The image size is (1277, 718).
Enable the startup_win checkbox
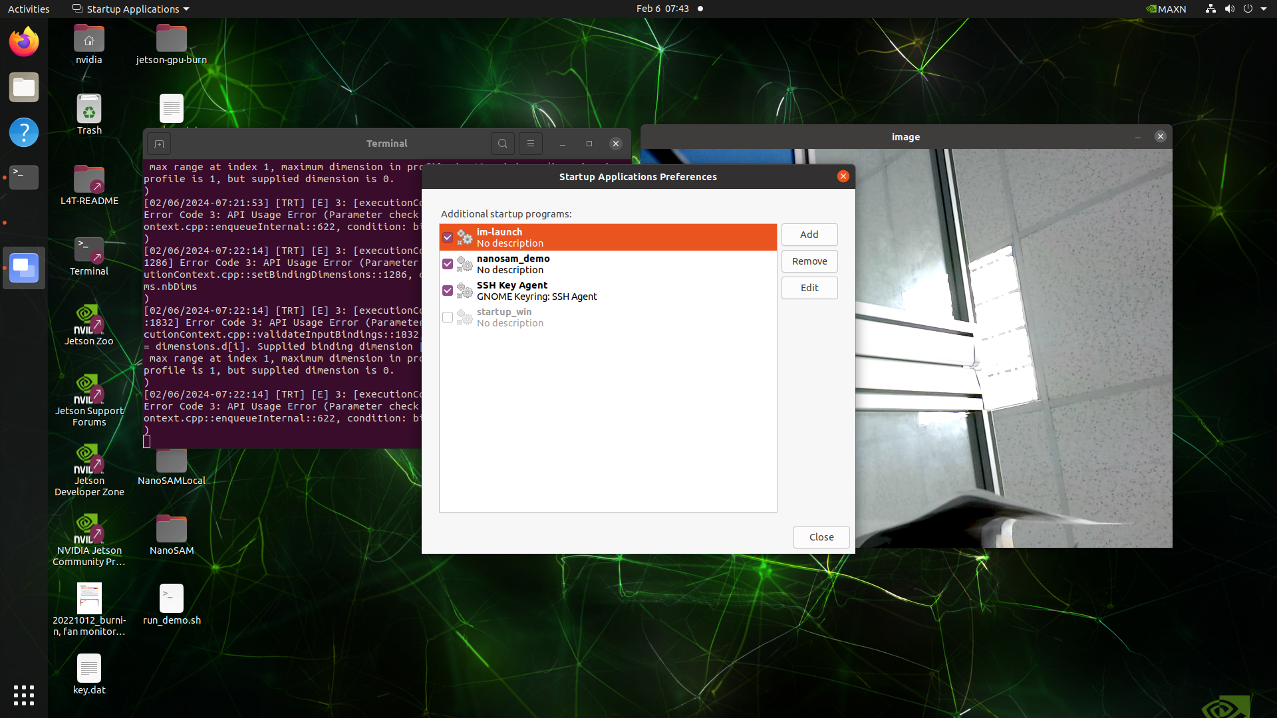(x=448, y=317)
